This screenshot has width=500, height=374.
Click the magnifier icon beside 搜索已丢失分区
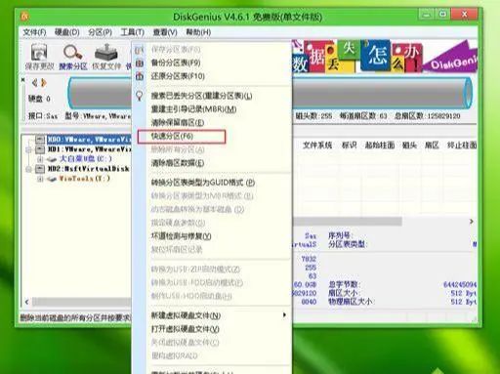coord(140,96)
